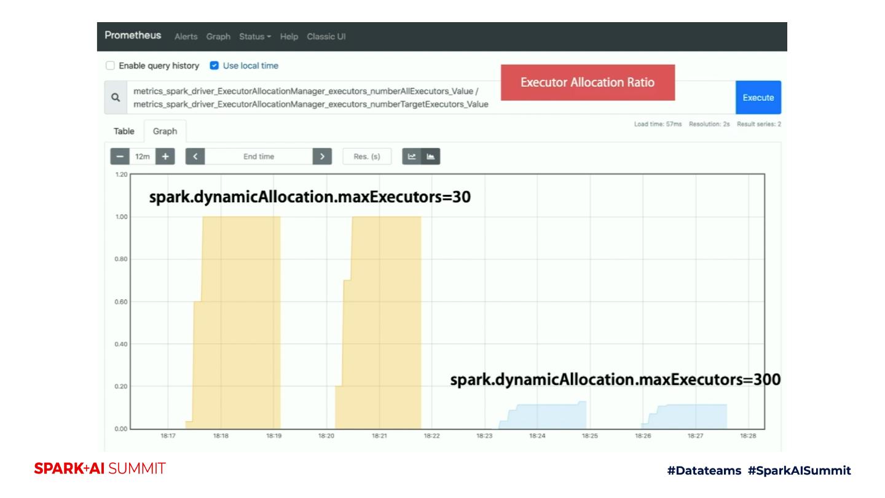Click the 1.00 y-axis label
Screen dimensions: 885x498
point(120,217)
